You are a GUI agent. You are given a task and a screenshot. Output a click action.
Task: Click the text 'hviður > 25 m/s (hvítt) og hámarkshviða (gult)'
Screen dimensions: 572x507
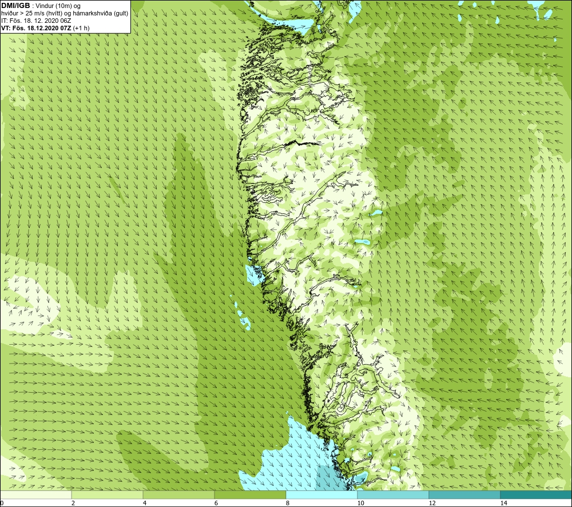click(65, 14)
